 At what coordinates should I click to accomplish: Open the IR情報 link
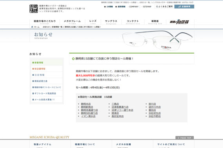click(x=108, y=7)
